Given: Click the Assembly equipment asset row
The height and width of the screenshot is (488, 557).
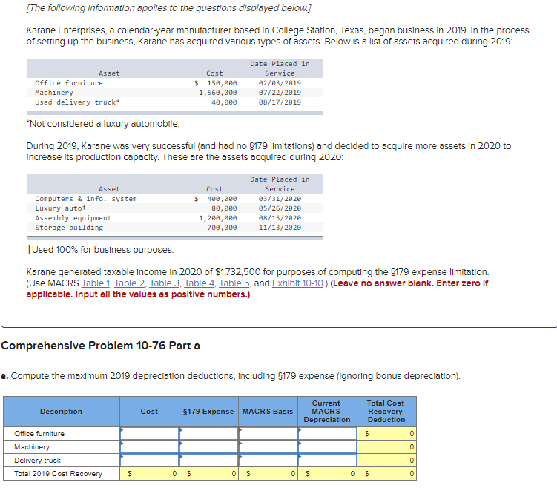Looking at the screenshot, I should [x=175, y=218].
